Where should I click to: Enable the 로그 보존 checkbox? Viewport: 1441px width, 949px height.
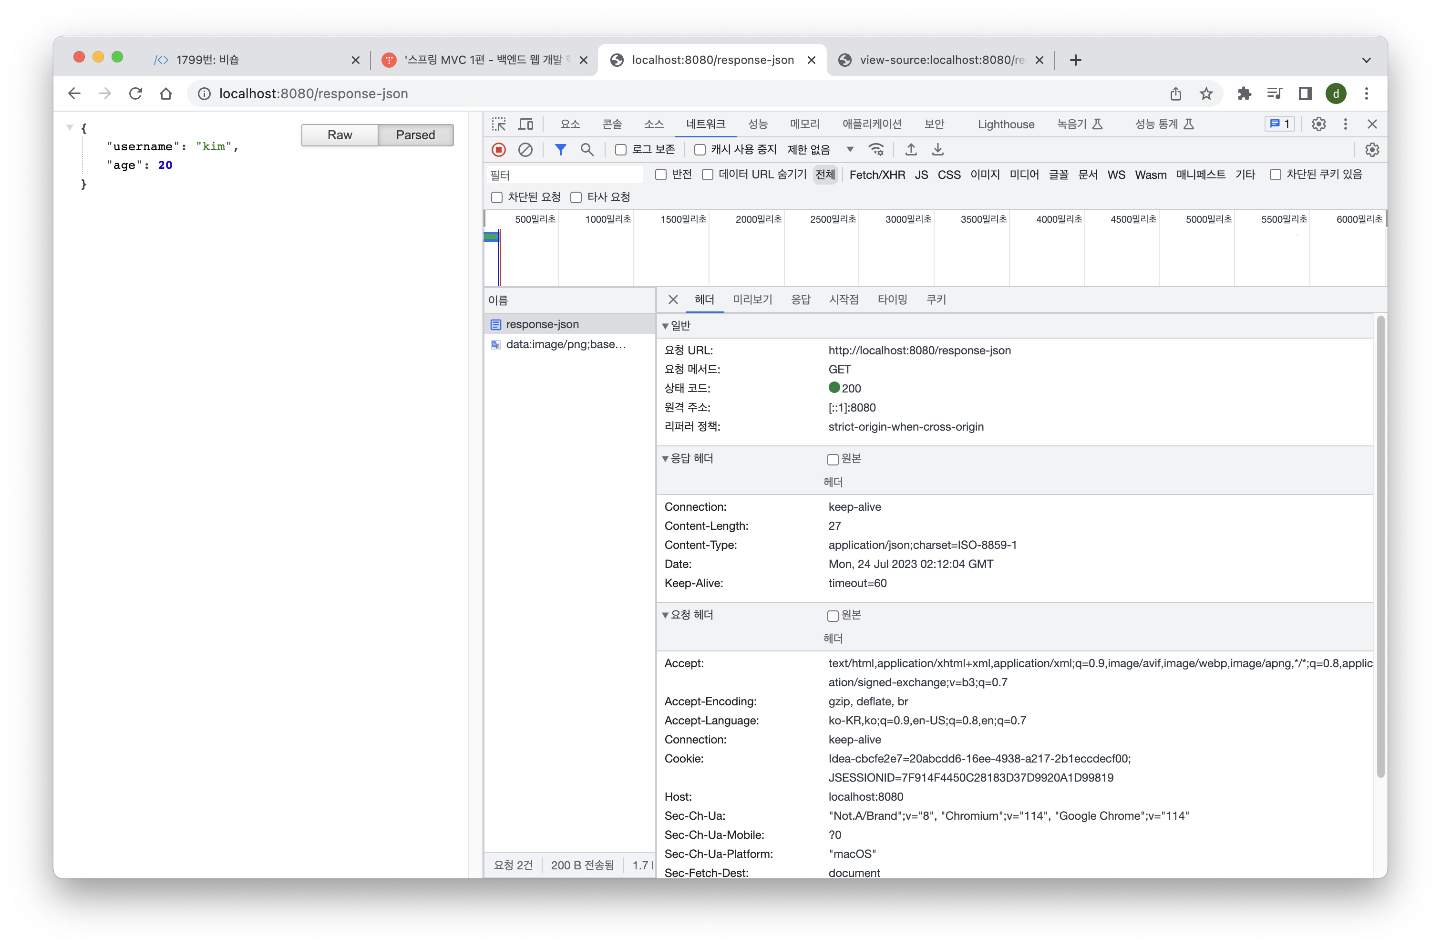tap(620, 150)
